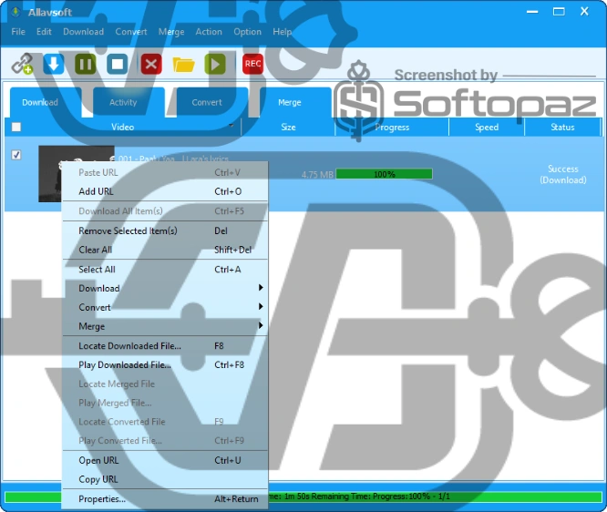Uncheck the downloaded video row checkbox
This screenshot has width=607, height=512.
(x=16, y=155)
